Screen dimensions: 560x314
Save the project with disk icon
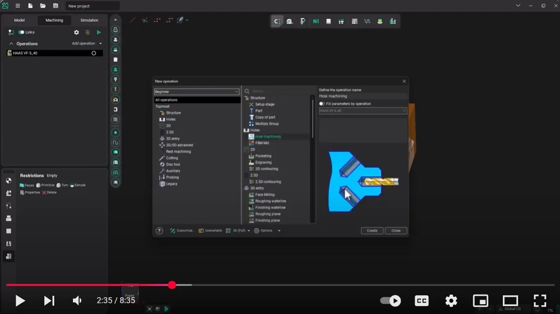point(55,6)
